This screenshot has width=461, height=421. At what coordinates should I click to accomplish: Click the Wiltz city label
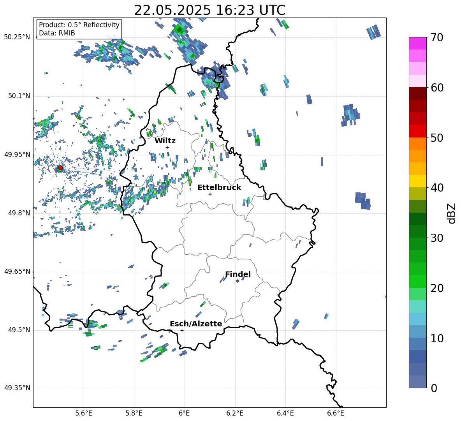tap(165, 141)
